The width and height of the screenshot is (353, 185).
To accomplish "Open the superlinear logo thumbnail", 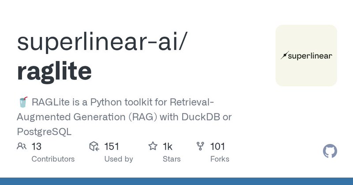I will (306, 56).
